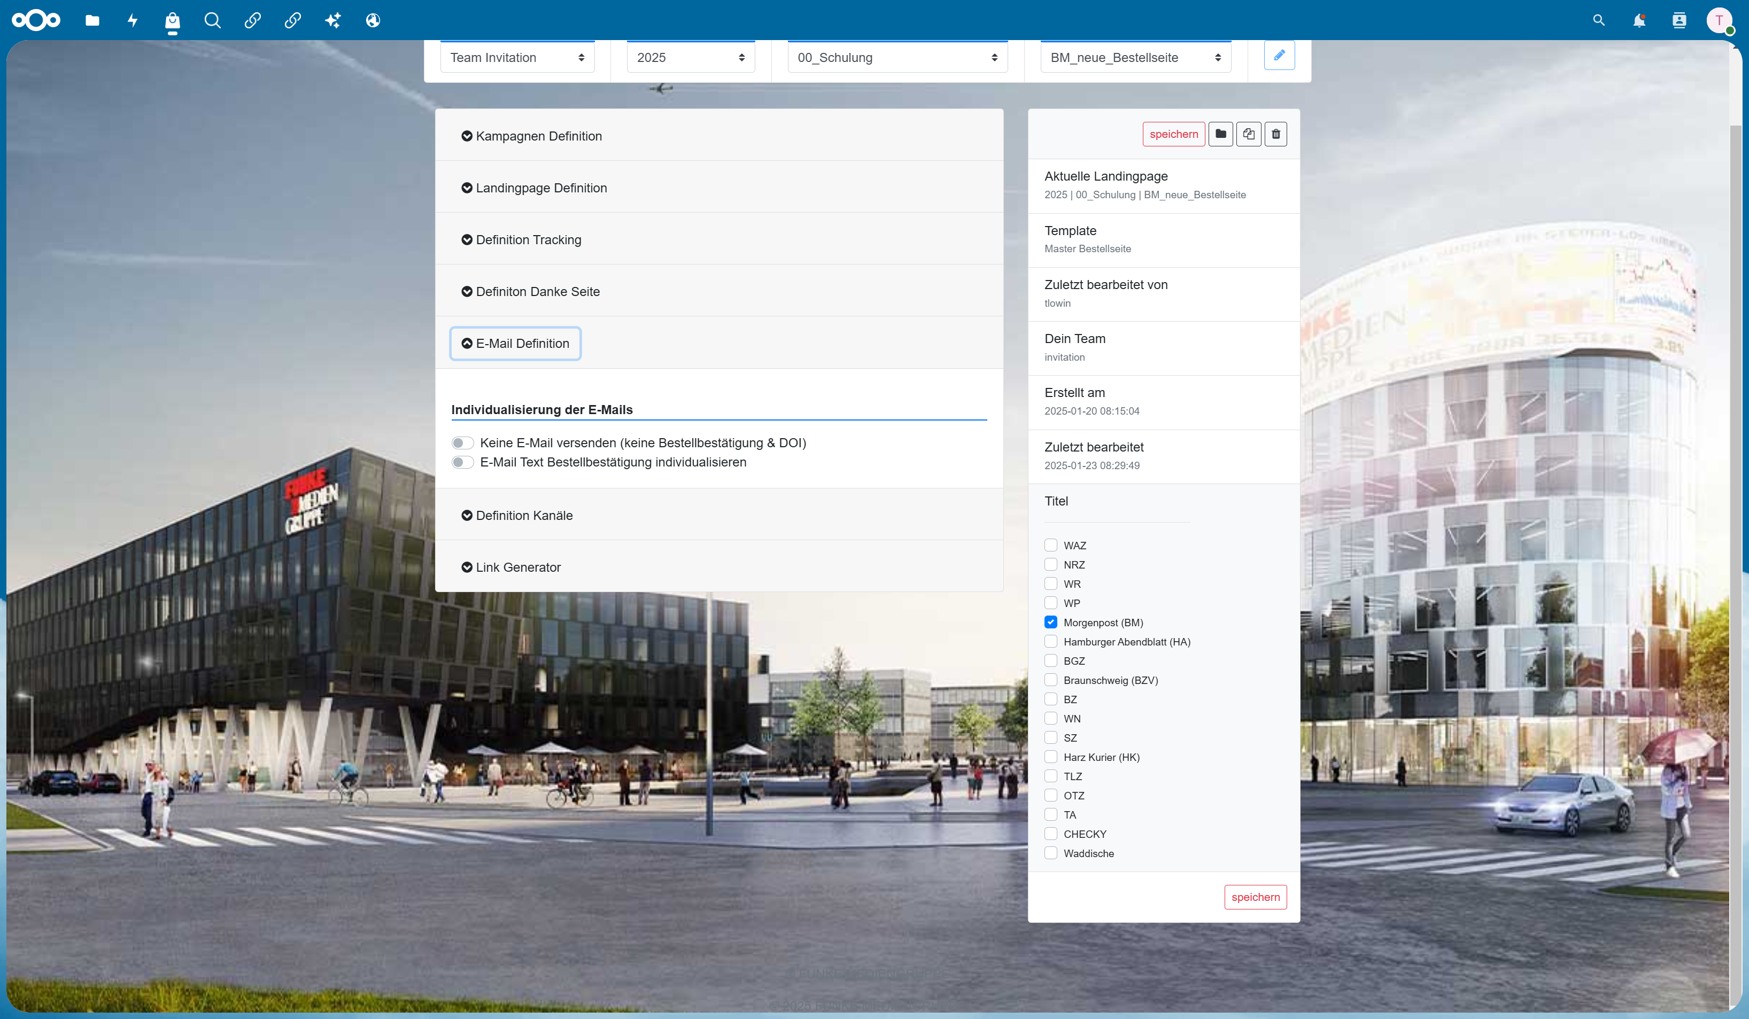Click the copy duplicate icon button
This screenshot has height=1019, width=1749.
[x=1249, y=134]
